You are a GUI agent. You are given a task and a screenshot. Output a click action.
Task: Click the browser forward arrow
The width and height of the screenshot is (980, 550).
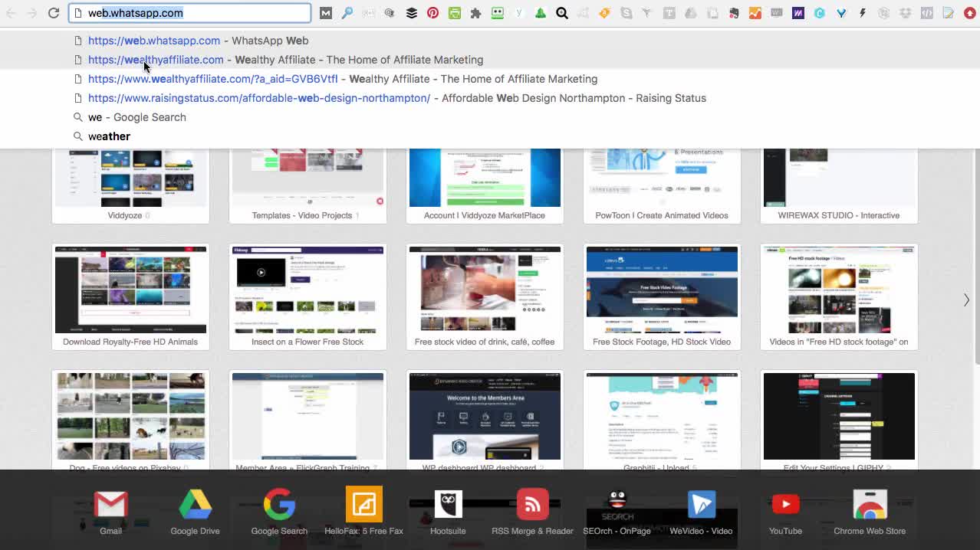point(32,13)
